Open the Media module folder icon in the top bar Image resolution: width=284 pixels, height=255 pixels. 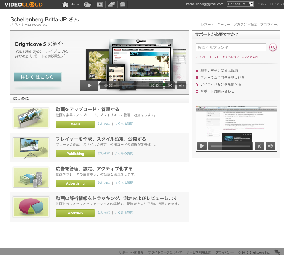(x=88, y=4)
